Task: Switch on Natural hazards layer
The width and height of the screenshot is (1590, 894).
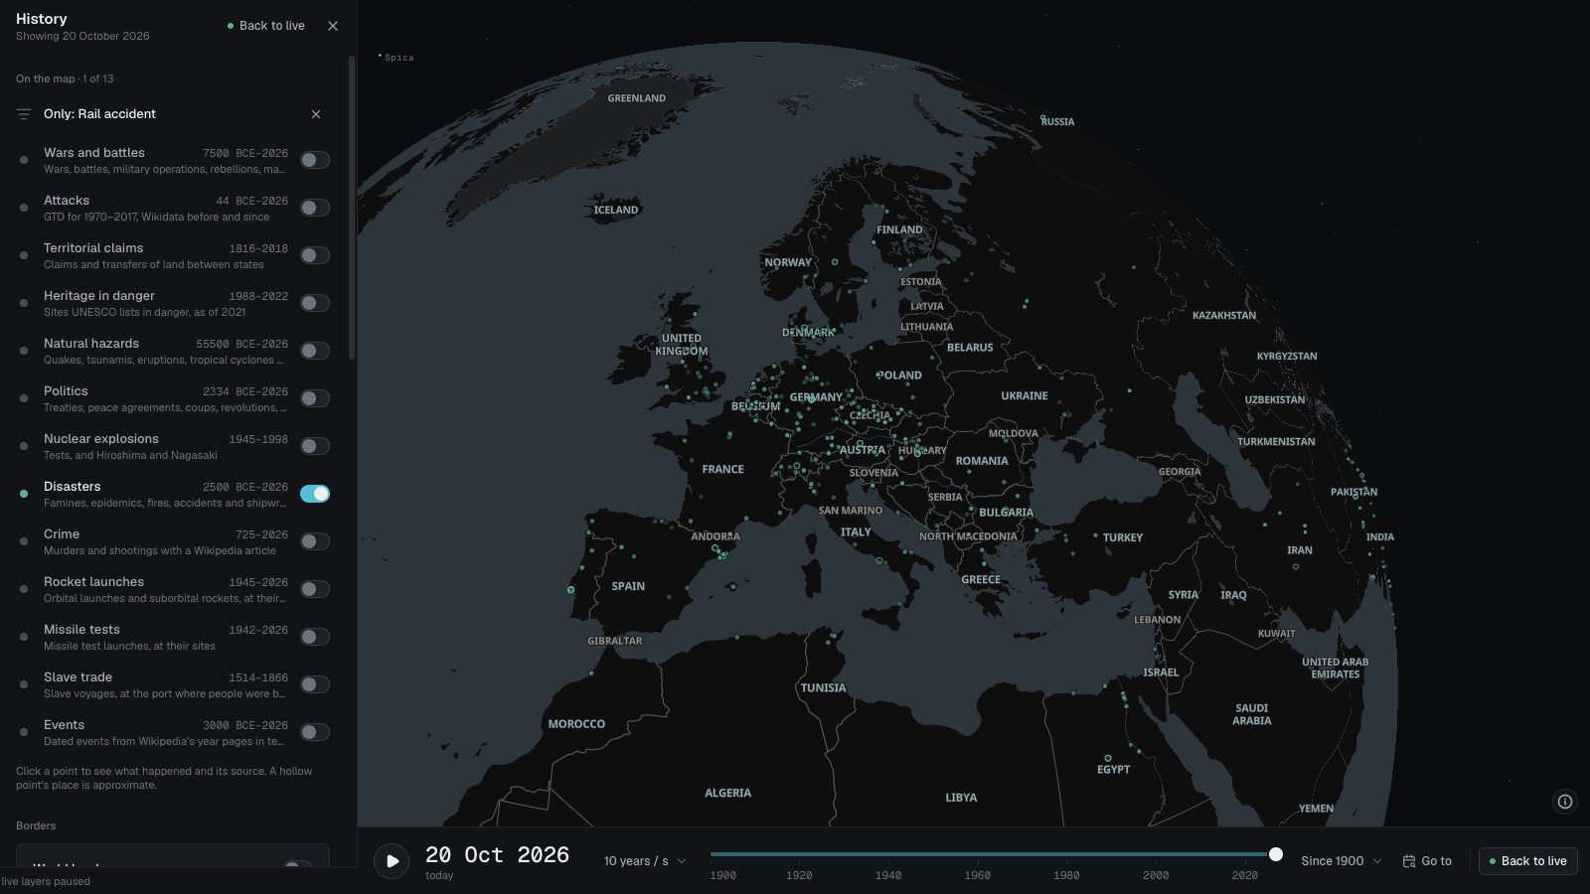Action: coord(315,351)
